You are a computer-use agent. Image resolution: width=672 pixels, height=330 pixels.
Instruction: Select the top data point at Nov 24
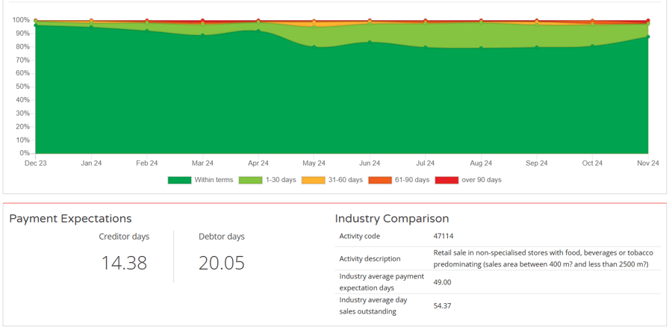click(x=647, y=21)
